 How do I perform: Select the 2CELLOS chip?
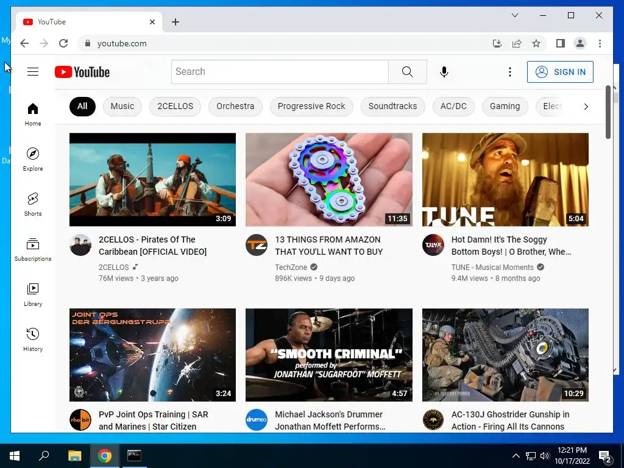pos(175,106)
